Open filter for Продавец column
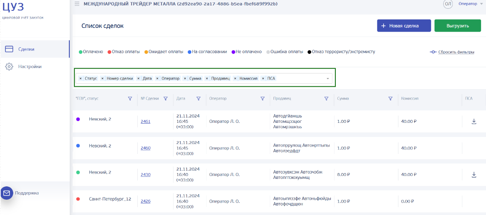 [326, 98]
